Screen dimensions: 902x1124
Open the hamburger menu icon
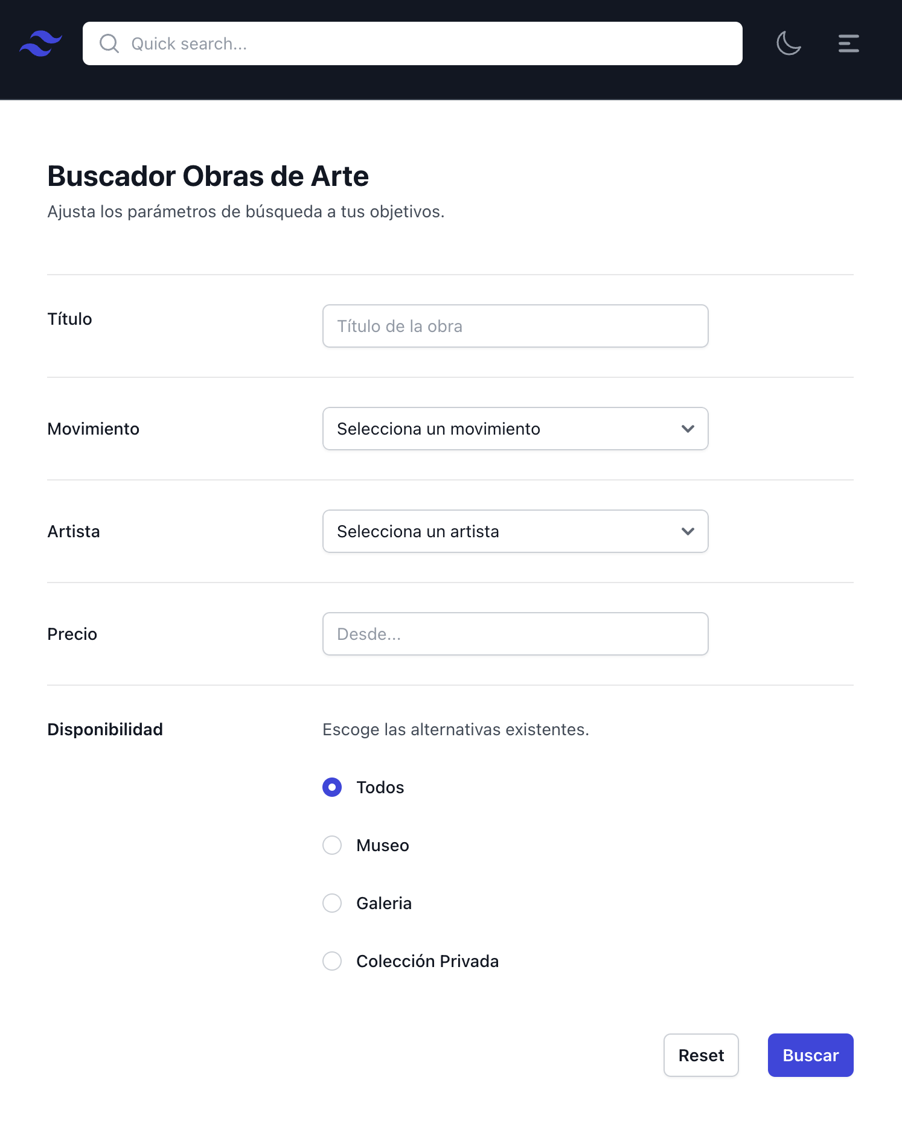[x=848, y=43]
